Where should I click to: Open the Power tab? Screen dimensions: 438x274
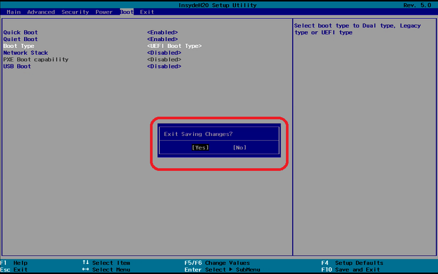point(104,12)
